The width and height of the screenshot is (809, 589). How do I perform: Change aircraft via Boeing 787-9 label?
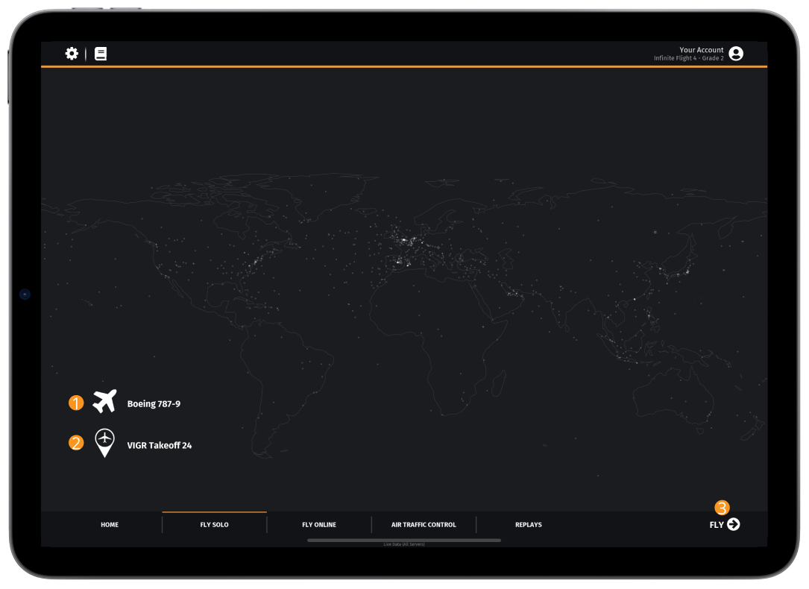click(x=154, y=404)
